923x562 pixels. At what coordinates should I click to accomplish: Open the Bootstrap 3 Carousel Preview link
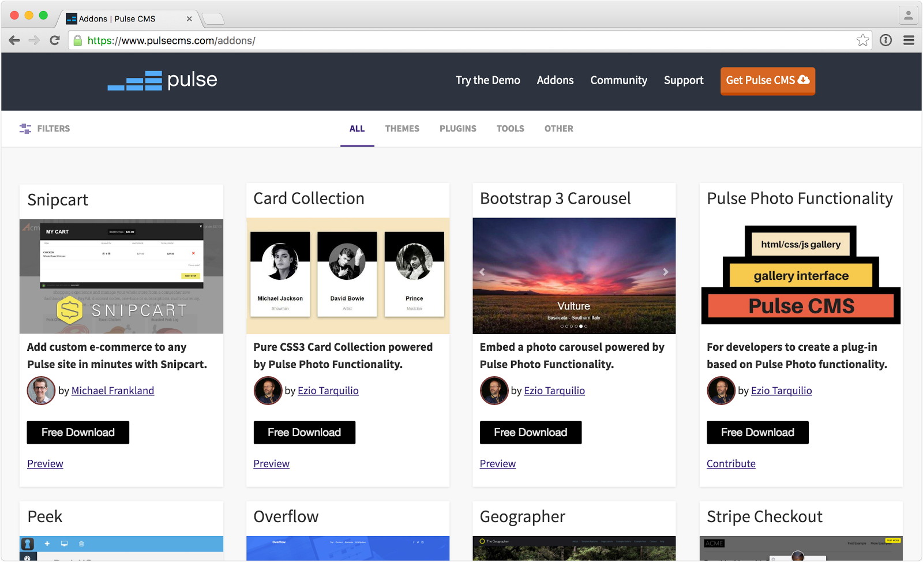click(x=498, y=464)
